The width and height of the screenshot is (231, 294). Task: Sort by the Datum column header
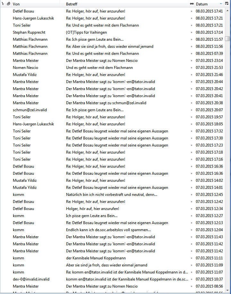pos(202,4)
